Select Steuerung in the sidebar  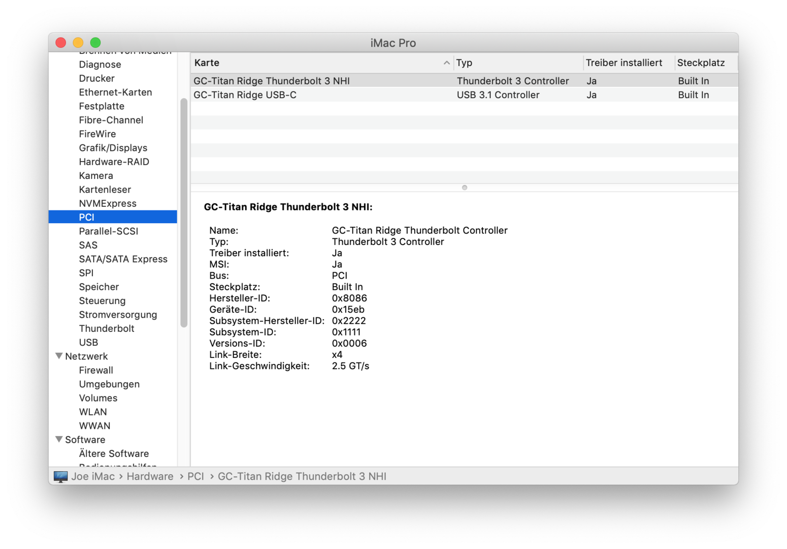tap(102, 300)
